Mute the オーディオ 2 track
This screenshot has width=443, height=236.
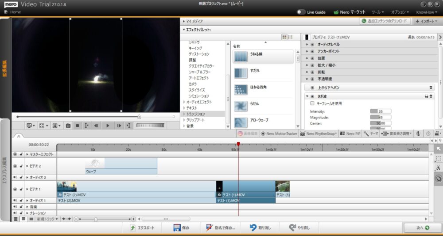[15, 177]
